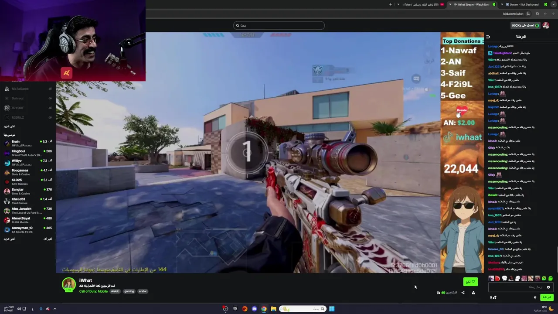Click the Kick search box
Viewport: 558px width, 314px height.
279,25
